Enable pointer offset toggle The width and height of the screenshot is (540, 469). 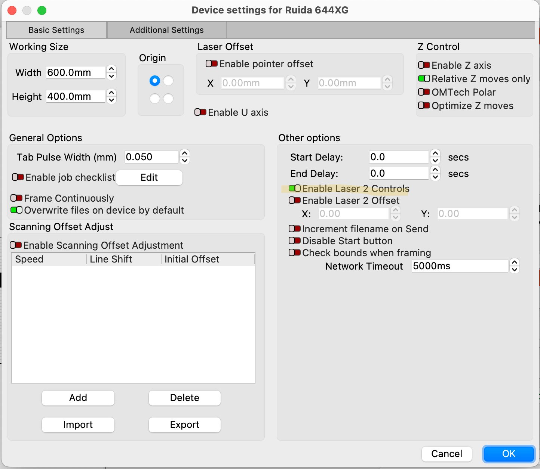pos(212,64)
